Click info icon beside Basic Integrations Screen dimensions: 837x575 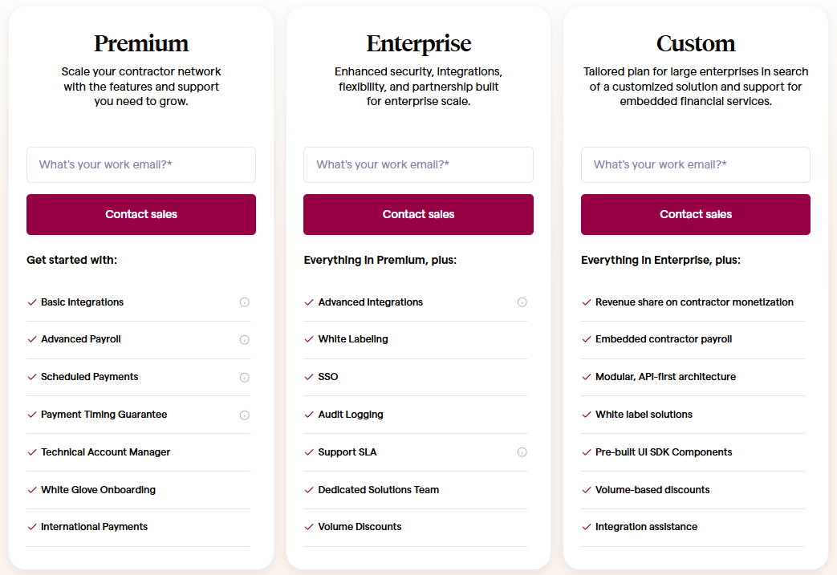pyautogui.click(x=245, y=302)
